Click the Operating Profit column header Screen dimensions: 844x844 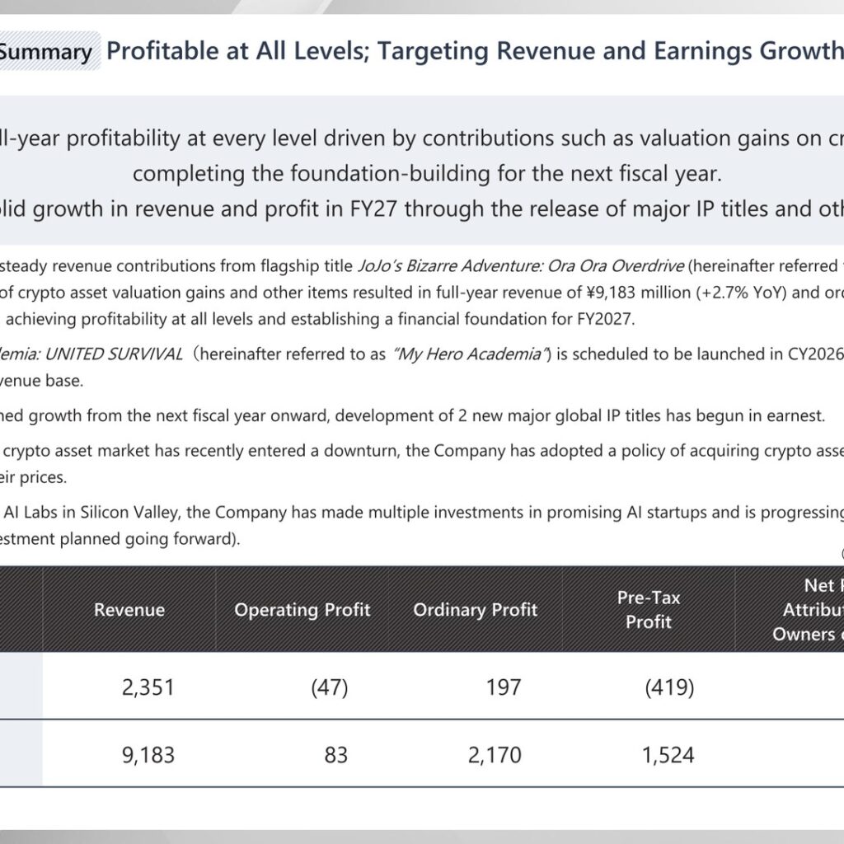(302, 609)
